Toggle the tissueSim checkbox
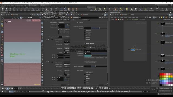 pyautogui.click(x=85, y=36)
